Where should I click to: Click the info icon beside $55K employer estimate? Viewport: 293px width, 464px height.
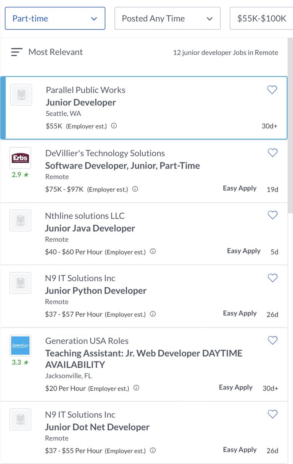point(114,126)
